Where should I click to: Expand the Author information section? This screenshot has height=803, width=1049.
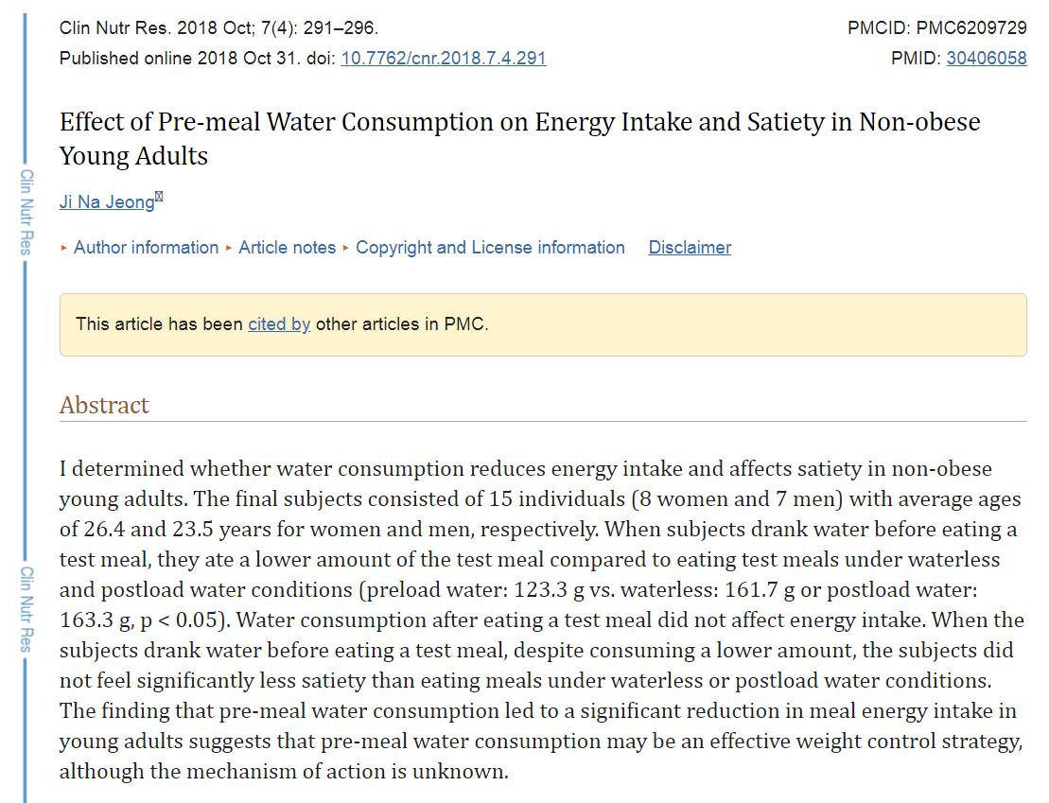146,248
